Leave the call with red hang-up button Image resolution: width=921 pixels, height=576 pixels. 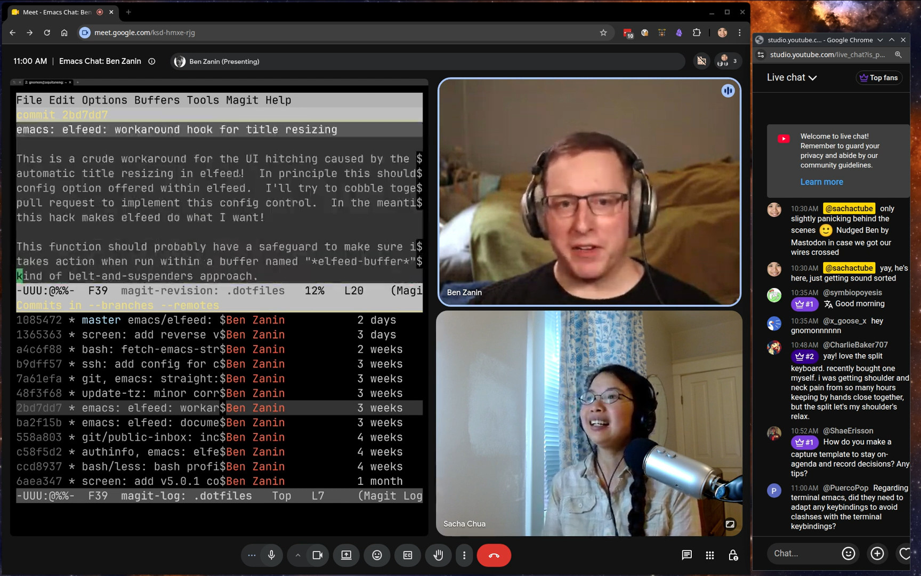pos(494,555)
